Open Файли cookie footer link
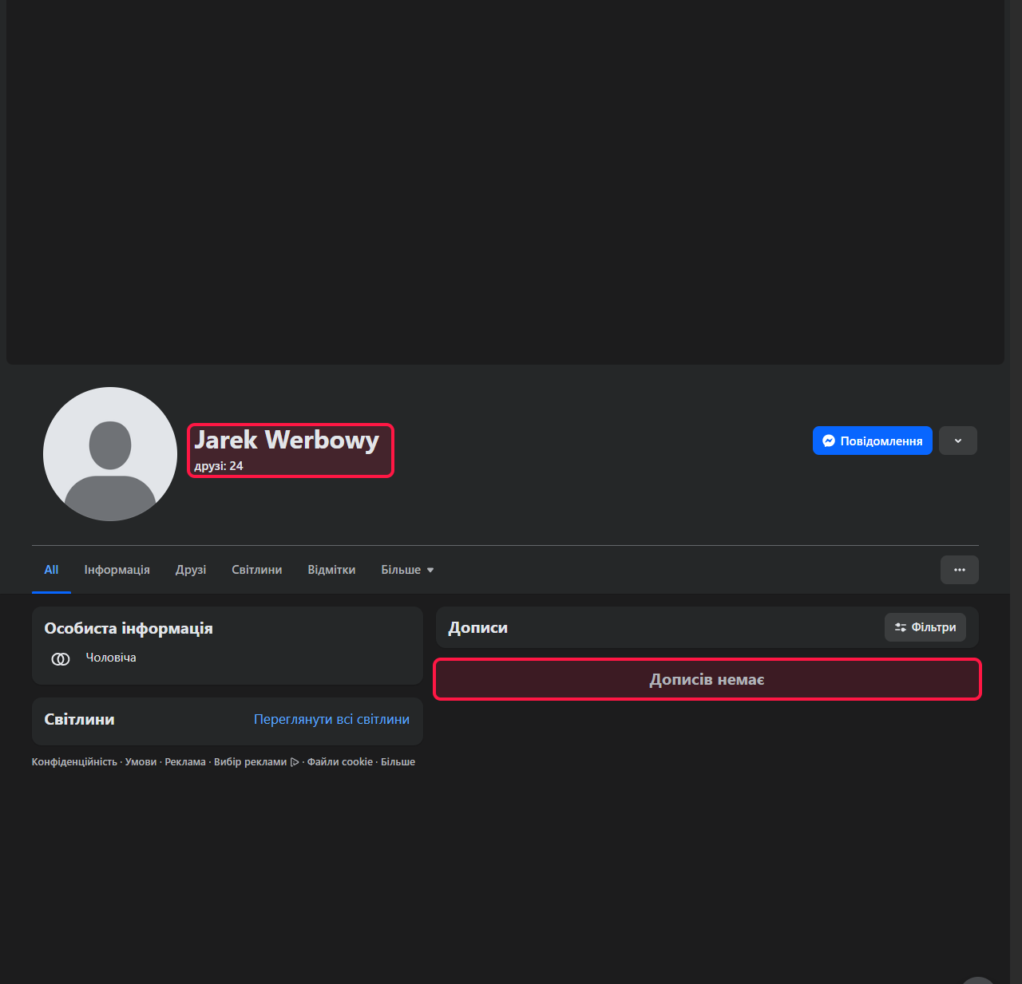1022x984 pixels. (340, 762)
